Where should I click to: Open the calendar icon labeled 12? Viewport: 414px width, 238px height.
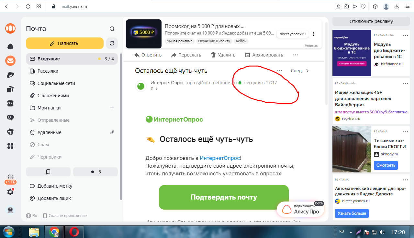click(x=10, y=103)
